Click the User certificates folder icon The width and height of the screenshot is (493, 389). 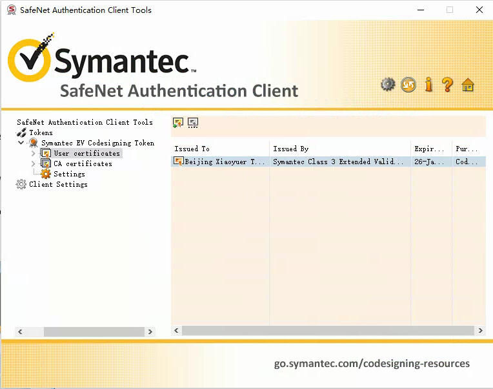[x=46, y=154]
